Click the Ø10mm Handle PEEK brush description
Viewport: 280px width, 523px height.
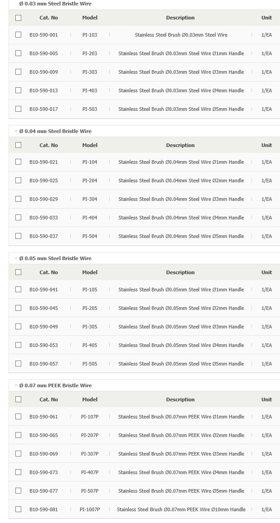pyautogui.click(x=181, y=509)
